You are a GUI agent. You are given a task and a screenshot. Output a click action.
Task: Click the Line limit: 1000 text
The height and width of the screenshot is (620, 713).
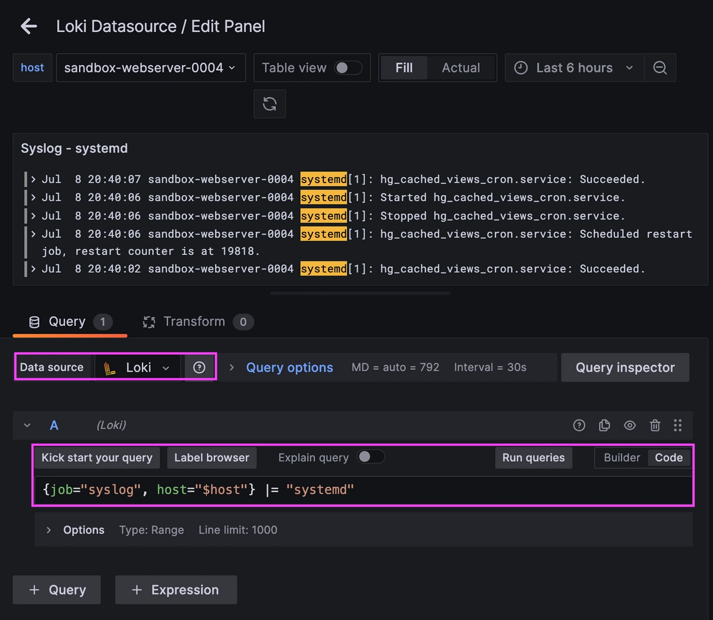pos(238,530)
